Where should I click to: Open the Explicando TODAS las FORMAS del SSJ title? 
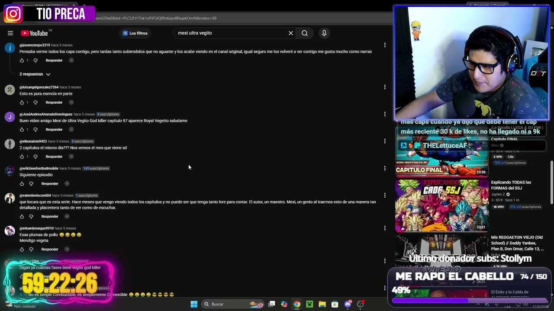[511, 185]
